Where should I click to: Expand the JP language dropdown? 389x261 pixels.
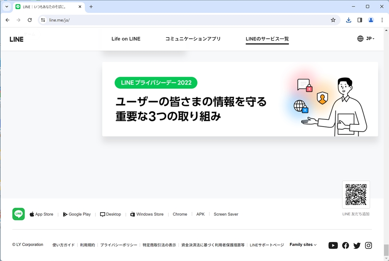tap(370, 38)
